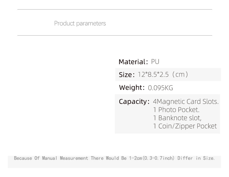Select the Capacity label
The image size is (229, 177).
134,102
